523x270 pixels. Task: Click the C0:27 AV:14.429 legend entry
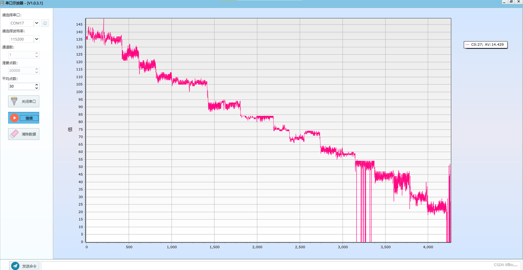tap(486, 45)
